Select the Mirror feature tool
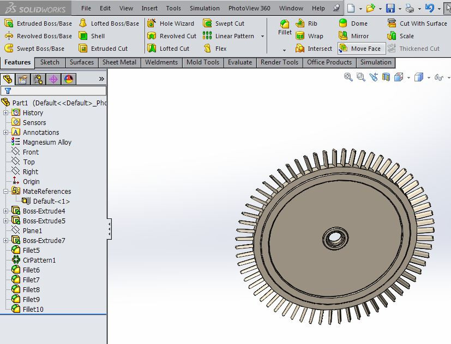This screenshot has width=451, height=344. [359, 36]
